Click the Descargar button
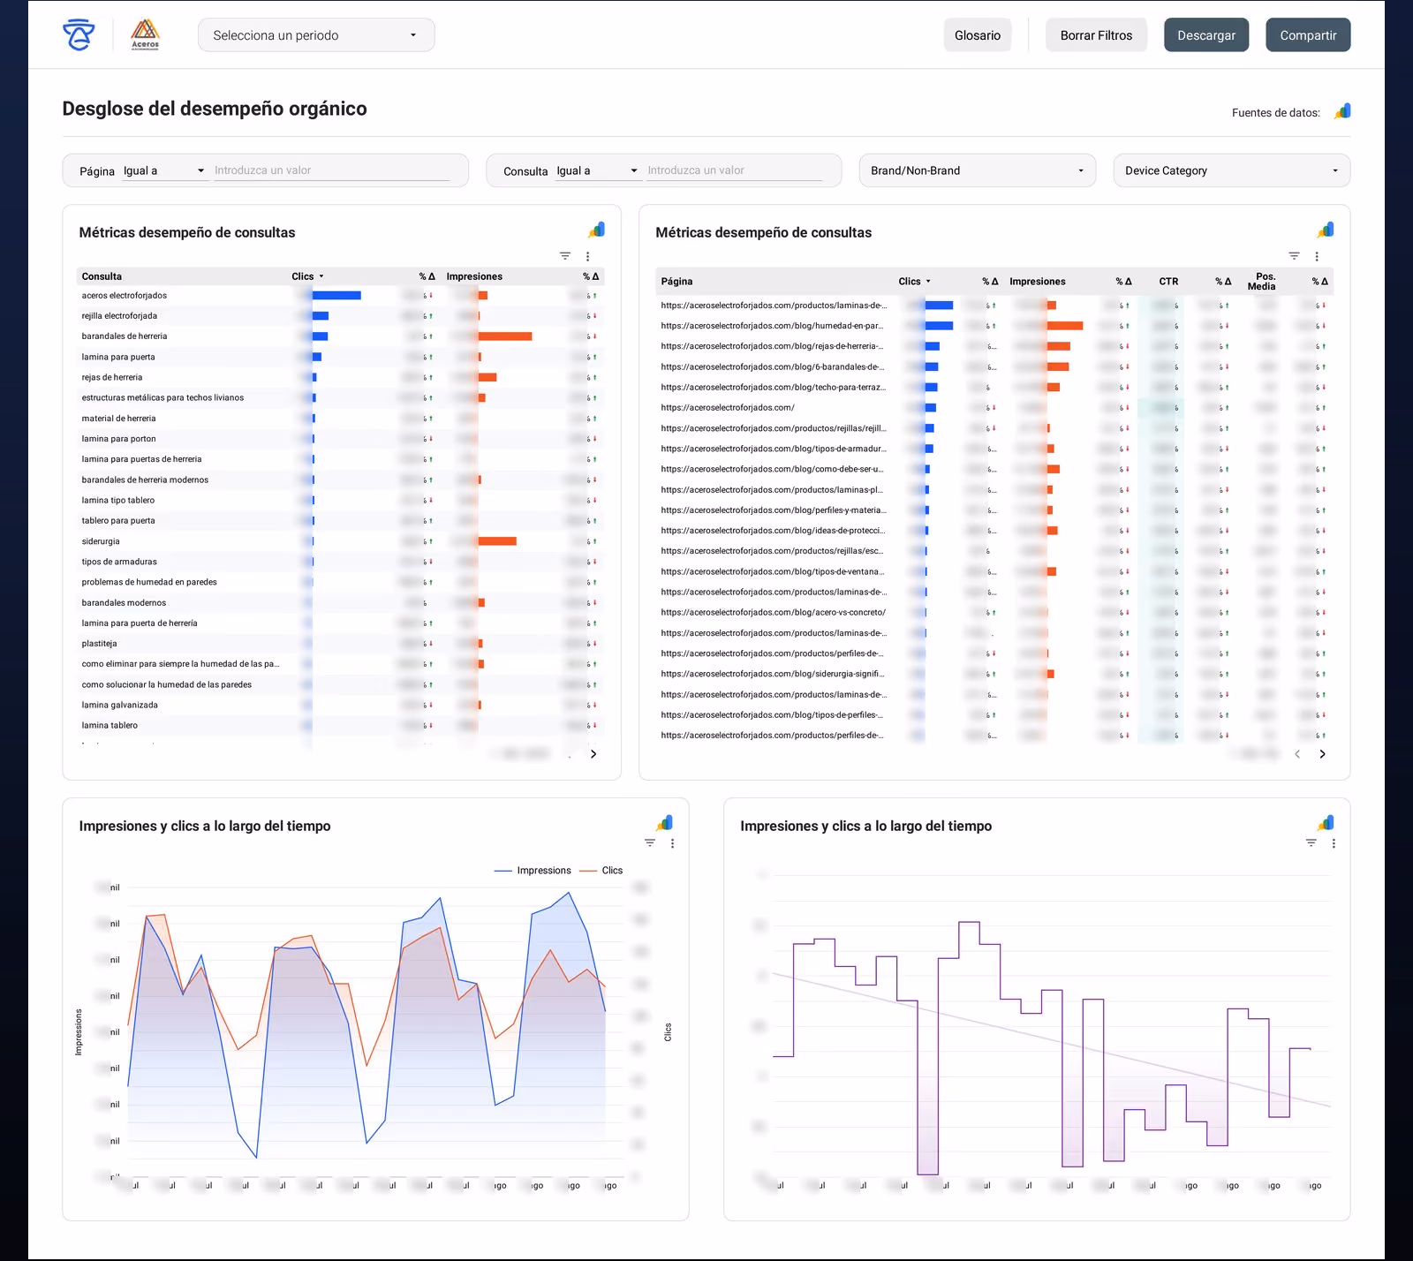 (1206, 35)
